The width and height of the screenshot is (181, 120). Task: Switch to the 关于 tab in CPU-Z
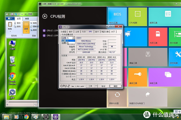(x=113, y=32)
